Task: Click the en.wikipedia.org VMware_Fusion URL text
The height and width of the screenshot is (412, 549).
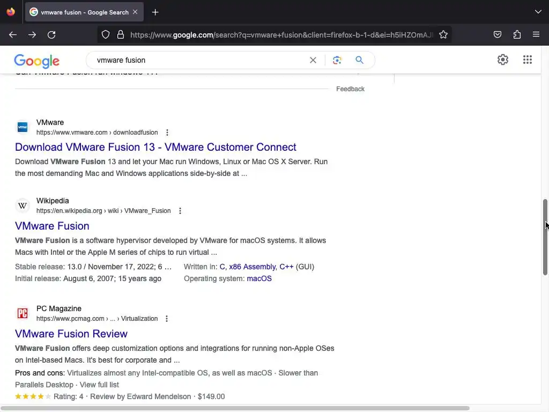Action: (103, 211)
